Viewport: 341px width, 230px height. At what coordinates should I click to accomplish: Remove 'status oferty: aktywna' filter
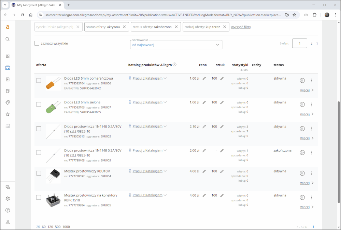click(x=124, y=27)
